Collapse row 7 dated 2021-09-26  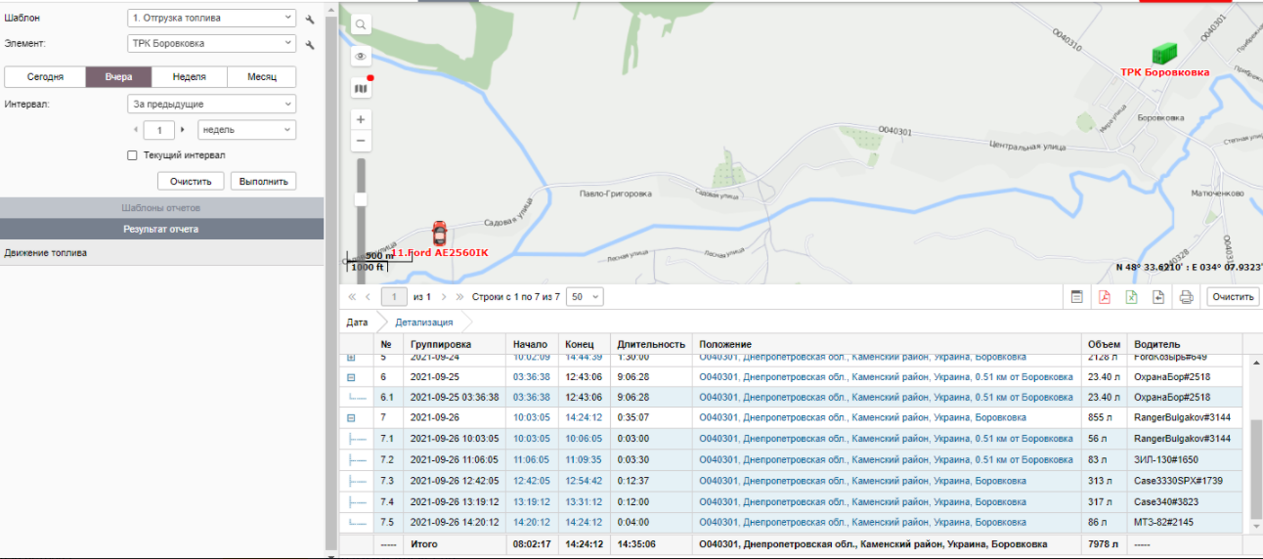coord(351,417)
